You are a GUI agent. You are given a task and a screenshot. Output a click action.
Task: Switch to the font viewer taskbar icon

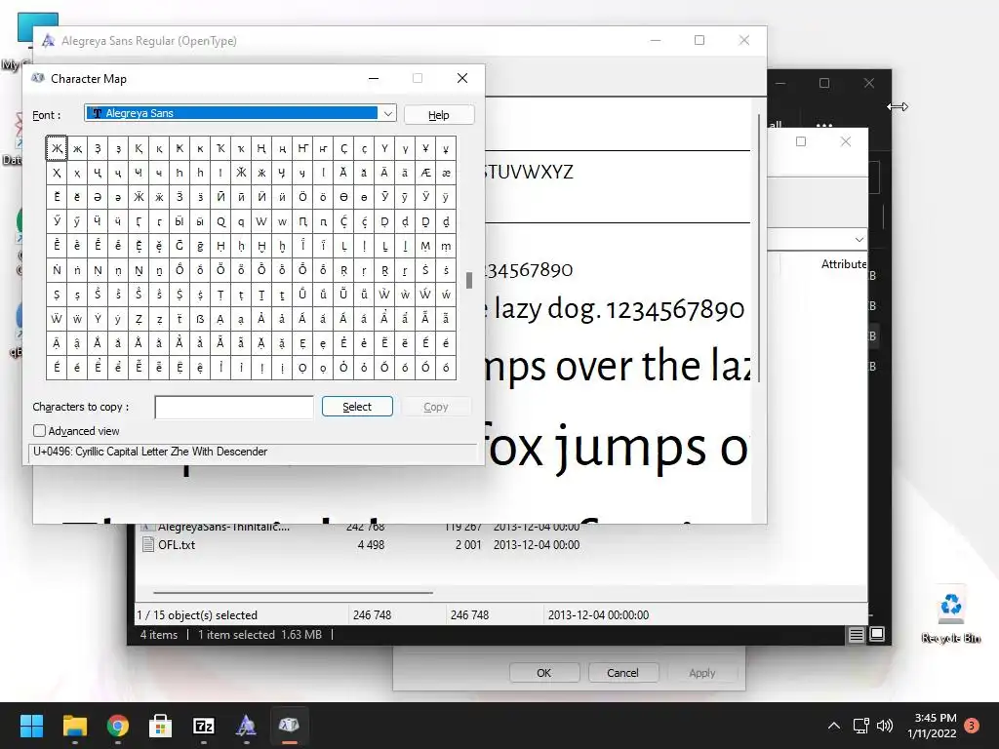tap(247, 726)
